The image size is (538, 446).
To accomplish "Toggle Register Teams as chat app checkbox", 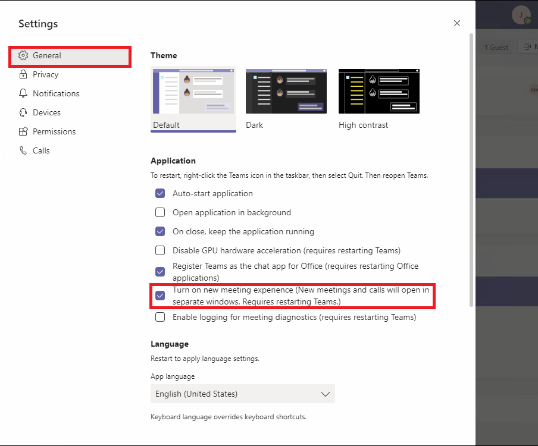I will (x=160, y=272).
